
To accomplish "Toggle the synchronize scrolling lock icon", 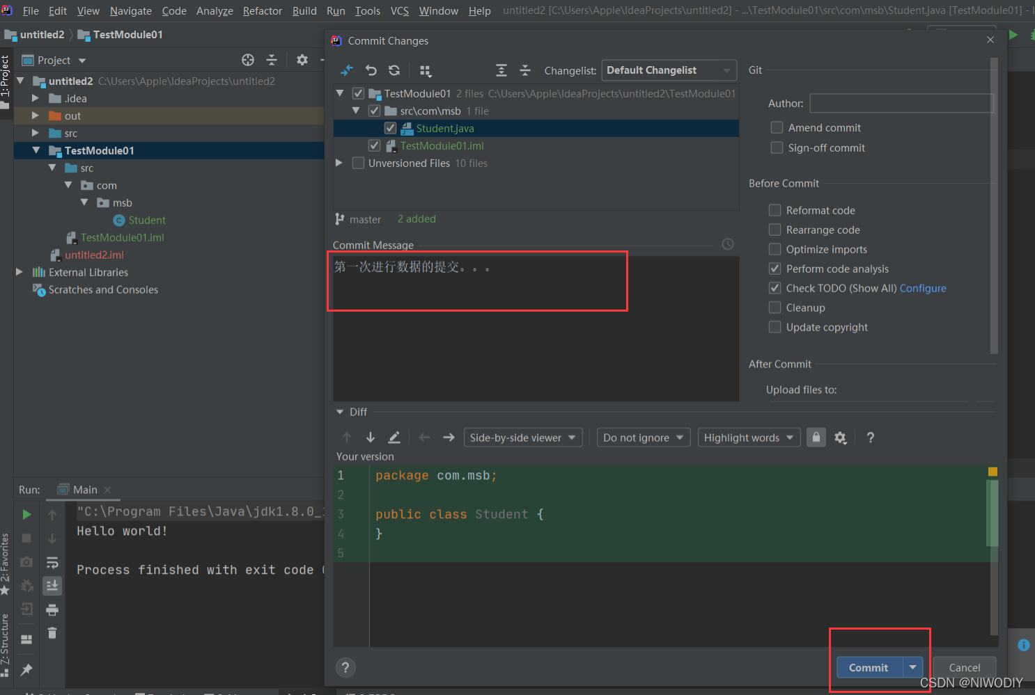I will pos(816,437).
